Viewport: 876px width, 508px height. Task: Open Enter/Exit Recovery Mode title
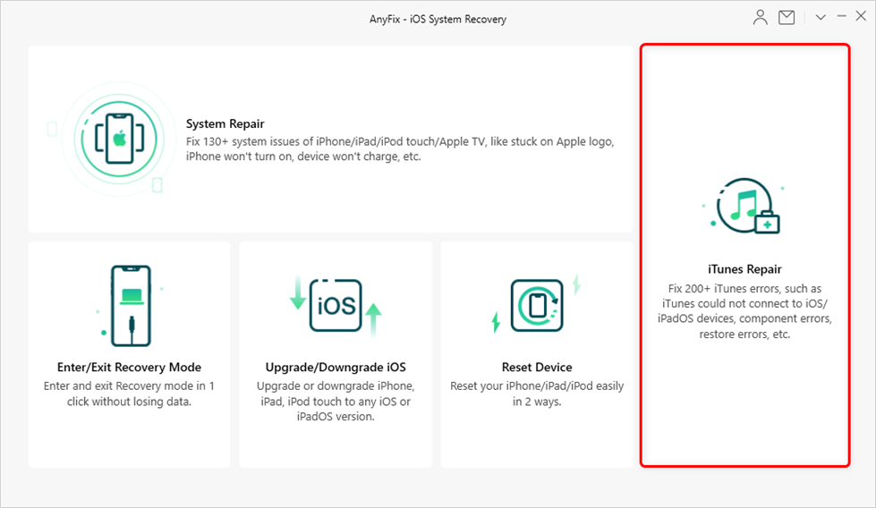click(x=129, y=367)
